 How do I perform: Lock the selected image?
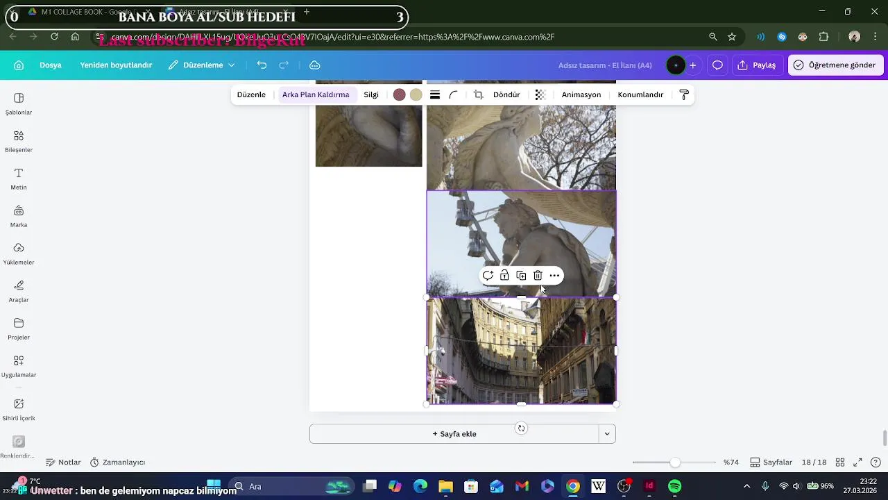504,276
